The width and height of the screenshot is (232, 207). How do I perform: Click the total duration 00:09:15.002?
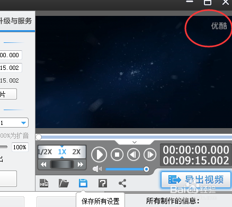point(196,160)
